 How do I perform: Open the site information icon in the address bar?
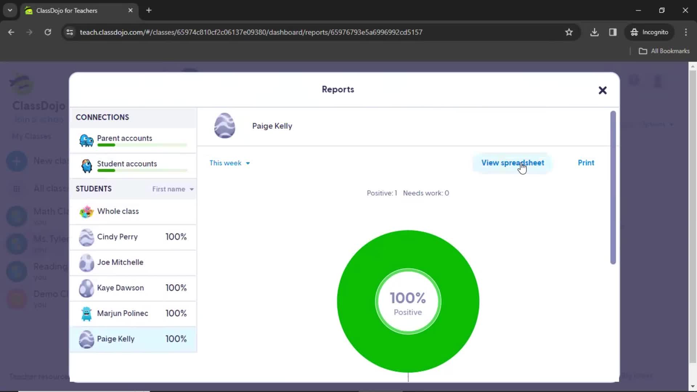[70, 32]
